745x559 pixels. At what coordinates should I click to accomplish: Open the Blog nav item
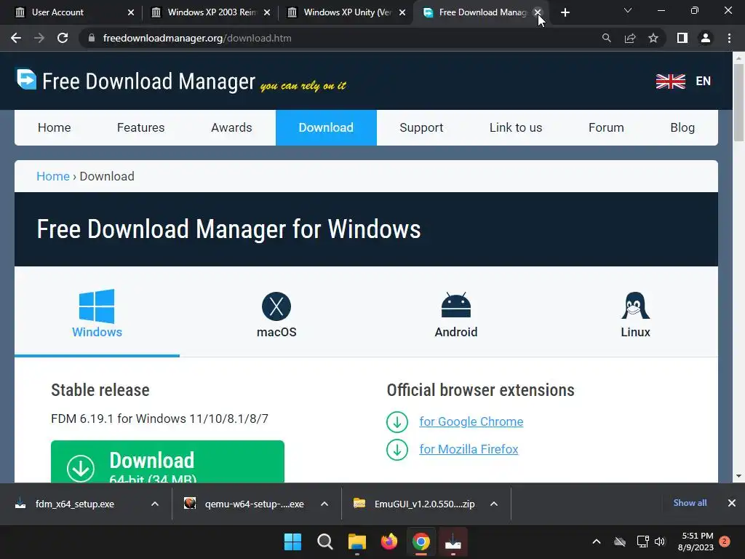click(682, 127)
